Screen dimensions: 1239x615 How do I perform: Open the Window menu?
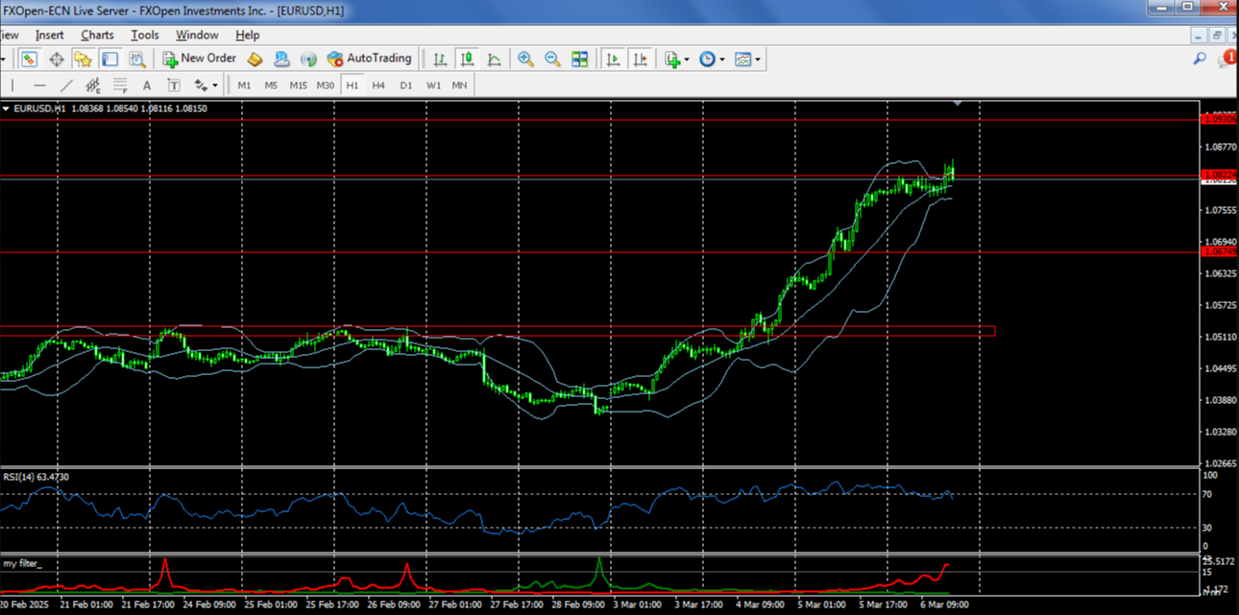pyautogui.click(x=197, y=35)
